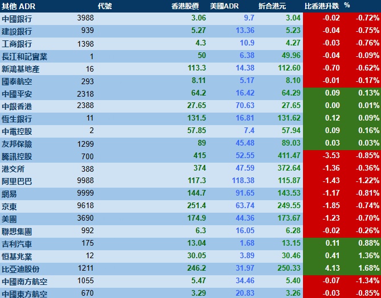Click Hong Kong price 131.5
Viewport: 381px width, 298px height.
196,118
